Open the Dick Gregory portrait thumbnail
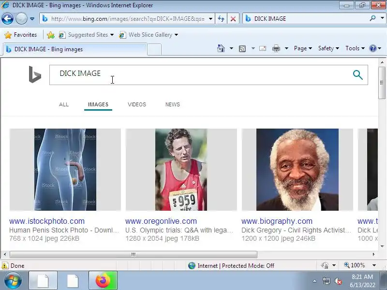This screenshot has width=387, height=290. [x=298, y=170]
